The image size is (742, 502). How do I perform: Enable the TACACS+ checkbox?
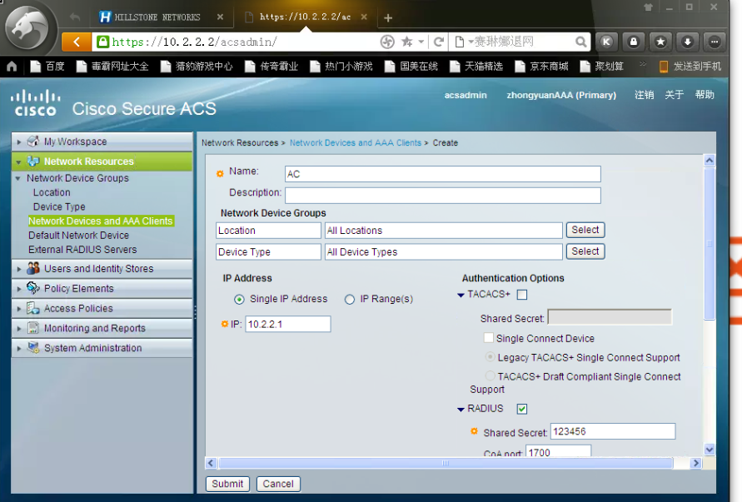pos(522,295)
